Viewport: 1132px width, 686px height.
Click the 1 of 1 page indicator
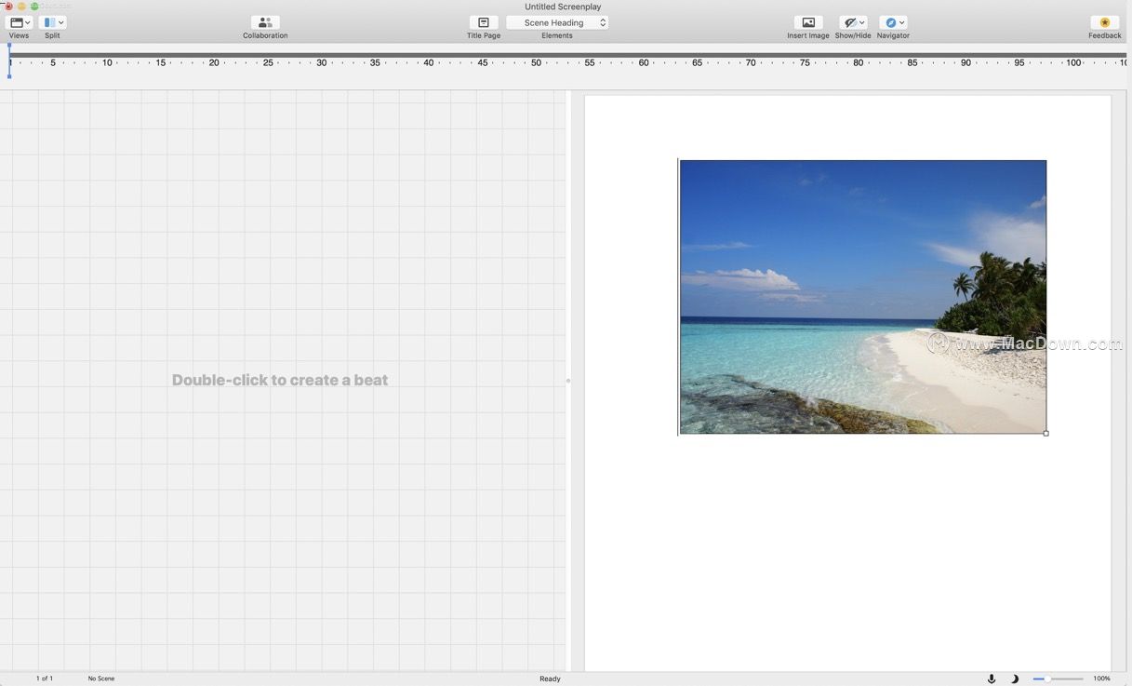[45, 679]
